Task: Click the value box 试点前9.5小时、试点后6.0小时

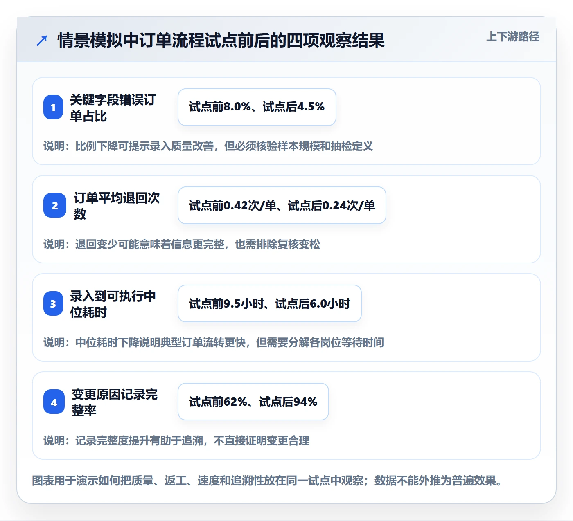Action: pyautogui.click(x=270, y=303)
